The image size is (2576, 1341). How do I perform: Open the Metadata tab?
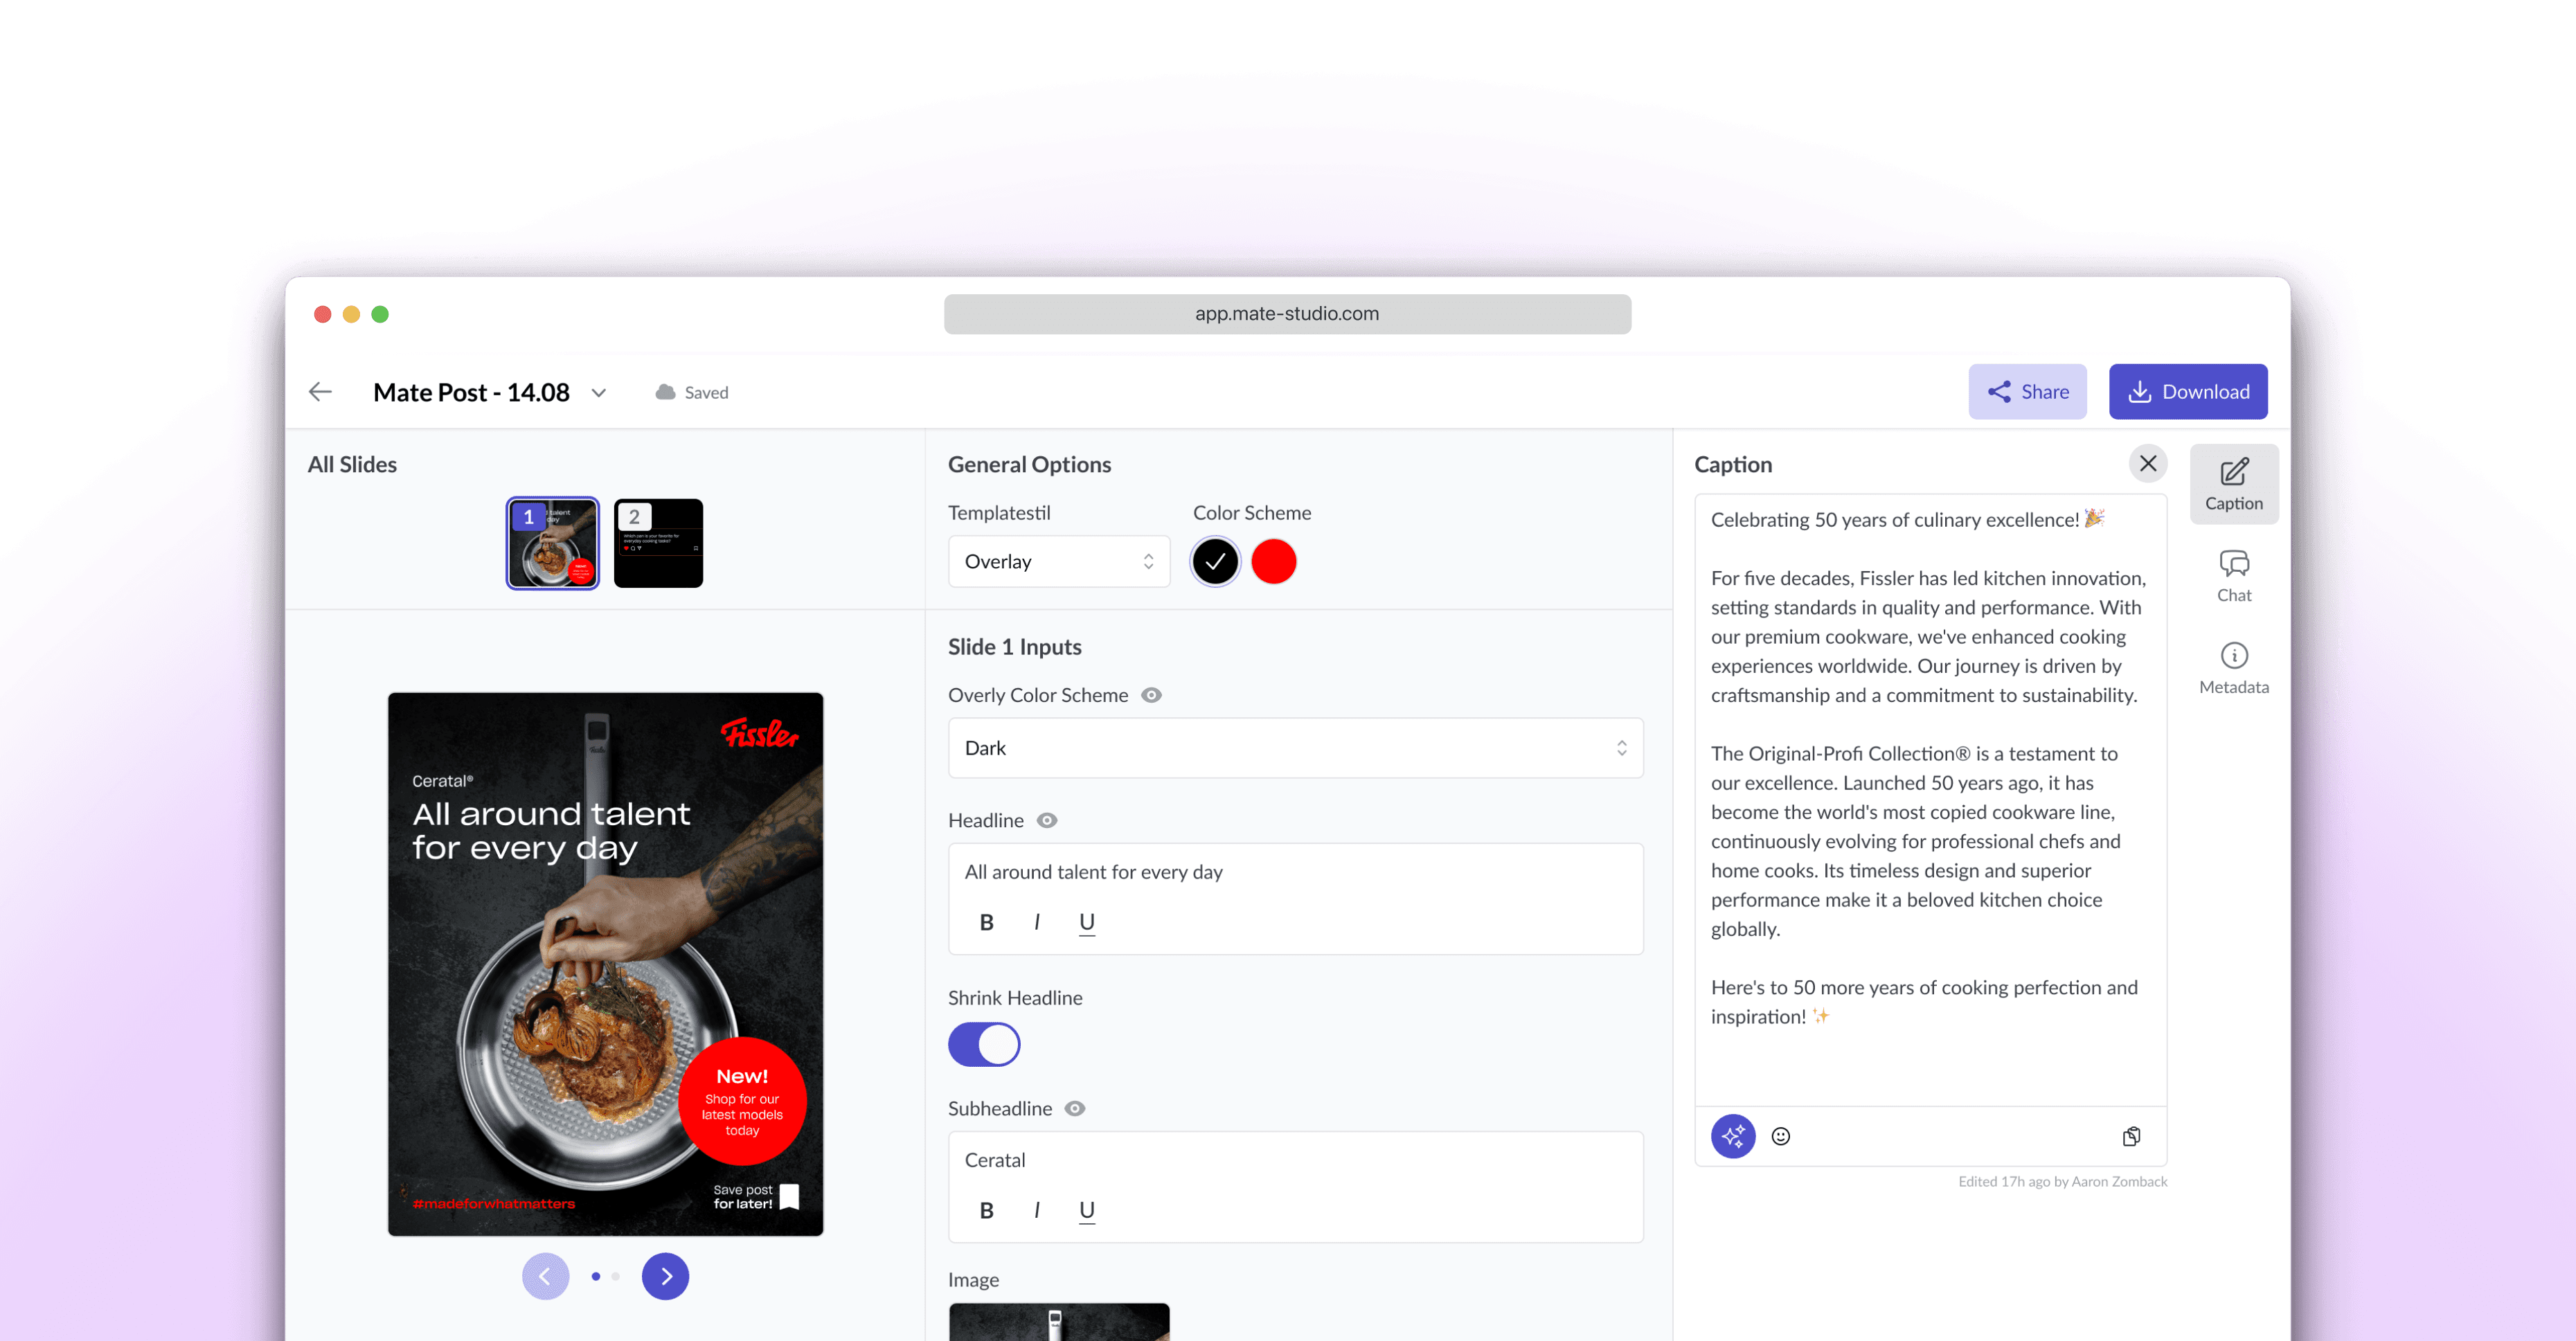(2233, 668)
